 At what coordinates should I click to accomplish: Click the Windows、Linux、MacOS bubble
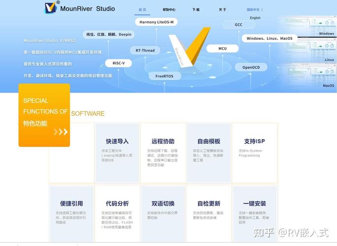tap(270, 38)
